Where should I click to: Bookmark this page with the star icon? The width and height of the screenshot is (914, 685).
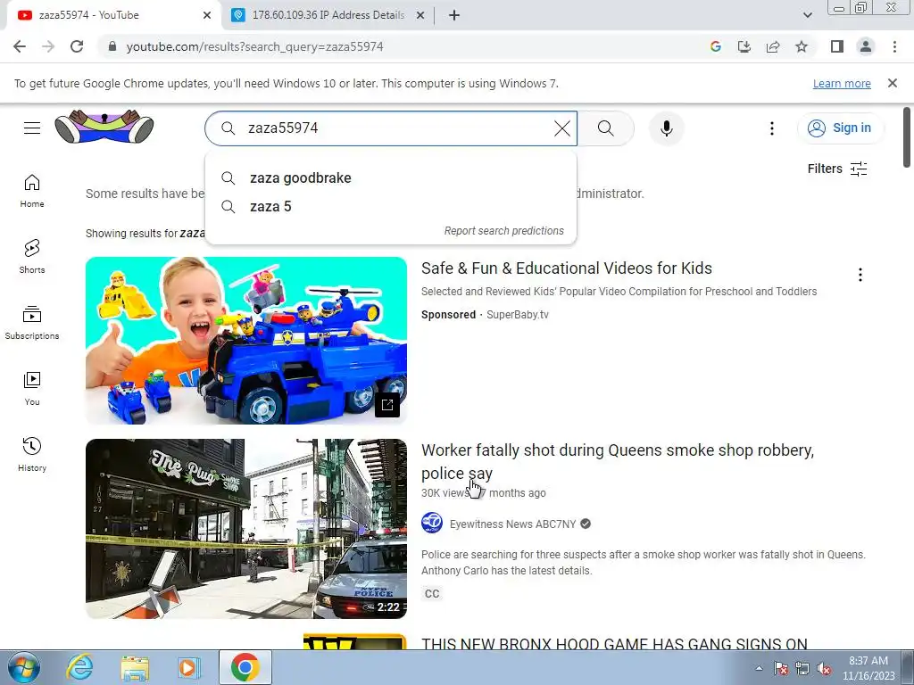pyautogui.click(x=802, y=46)
